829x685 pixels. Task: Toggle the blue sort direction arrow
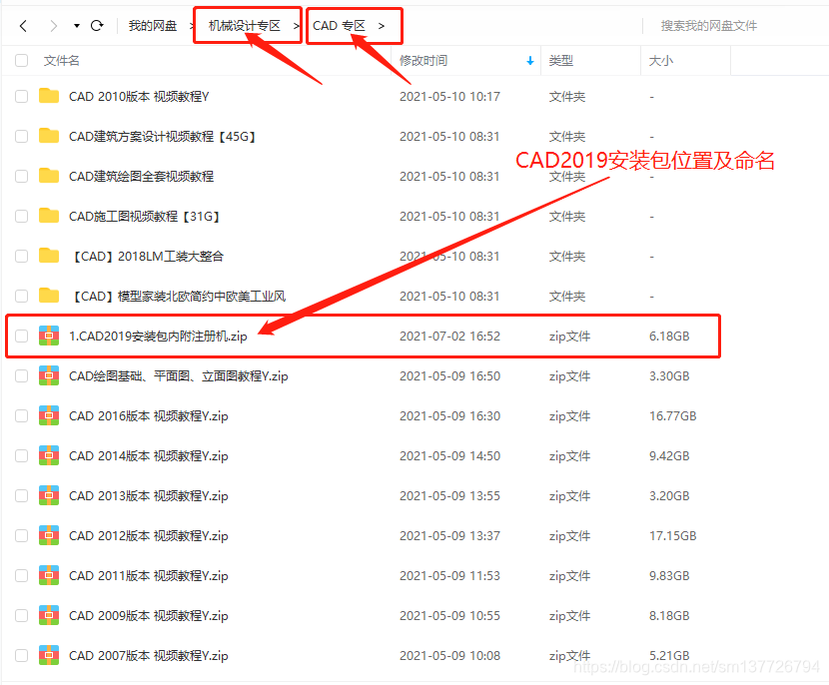[530, 61]
